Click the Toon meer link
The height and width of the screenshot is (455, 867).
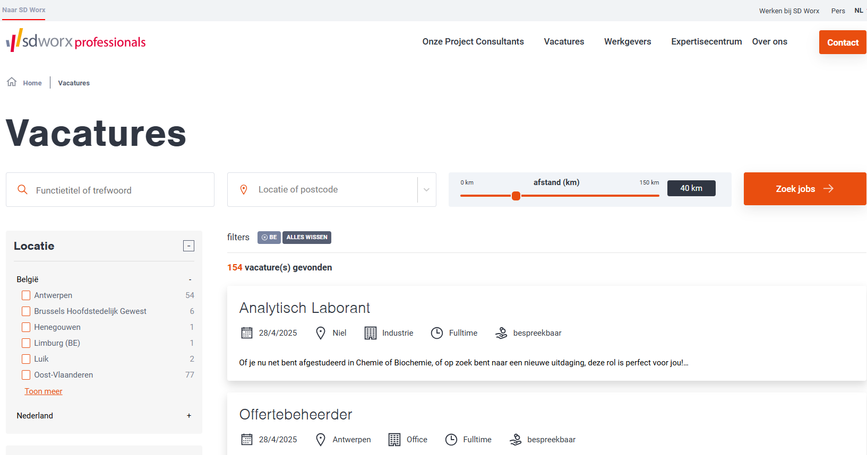[x=44, y=391]
